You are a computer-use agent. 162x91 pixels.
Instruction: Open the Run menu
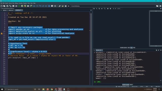coord(13,3)
